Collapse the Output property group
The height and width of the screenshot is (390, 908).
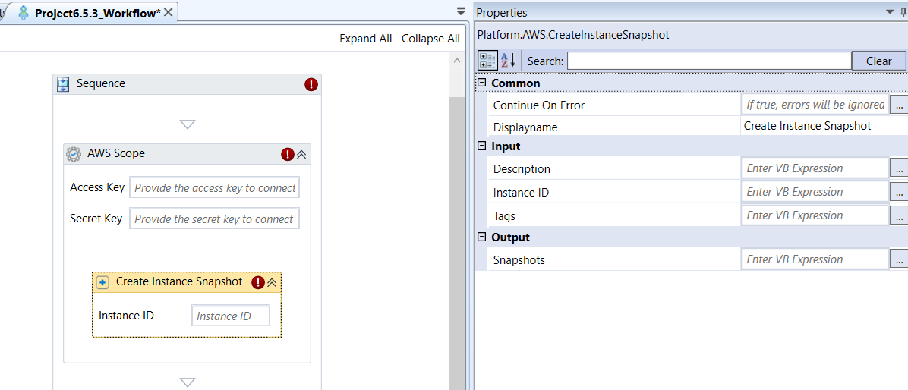tap(482, 237)
